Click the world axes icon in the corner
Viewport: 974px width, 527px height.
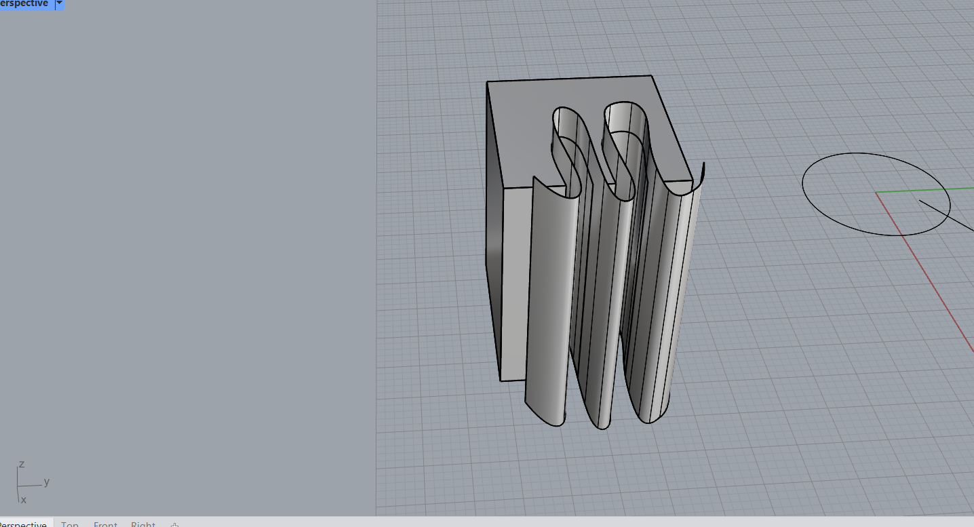tap(27, 483)
